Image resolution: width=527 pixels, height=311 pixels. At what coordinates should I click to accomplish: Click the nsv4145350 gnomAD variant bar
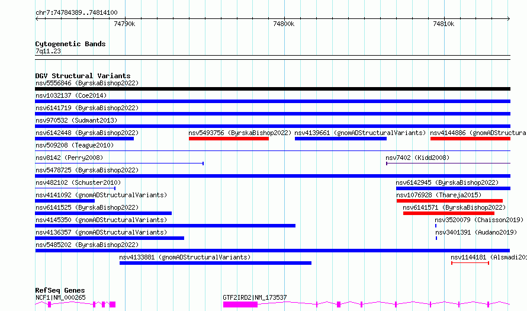[x=165, y=226]
